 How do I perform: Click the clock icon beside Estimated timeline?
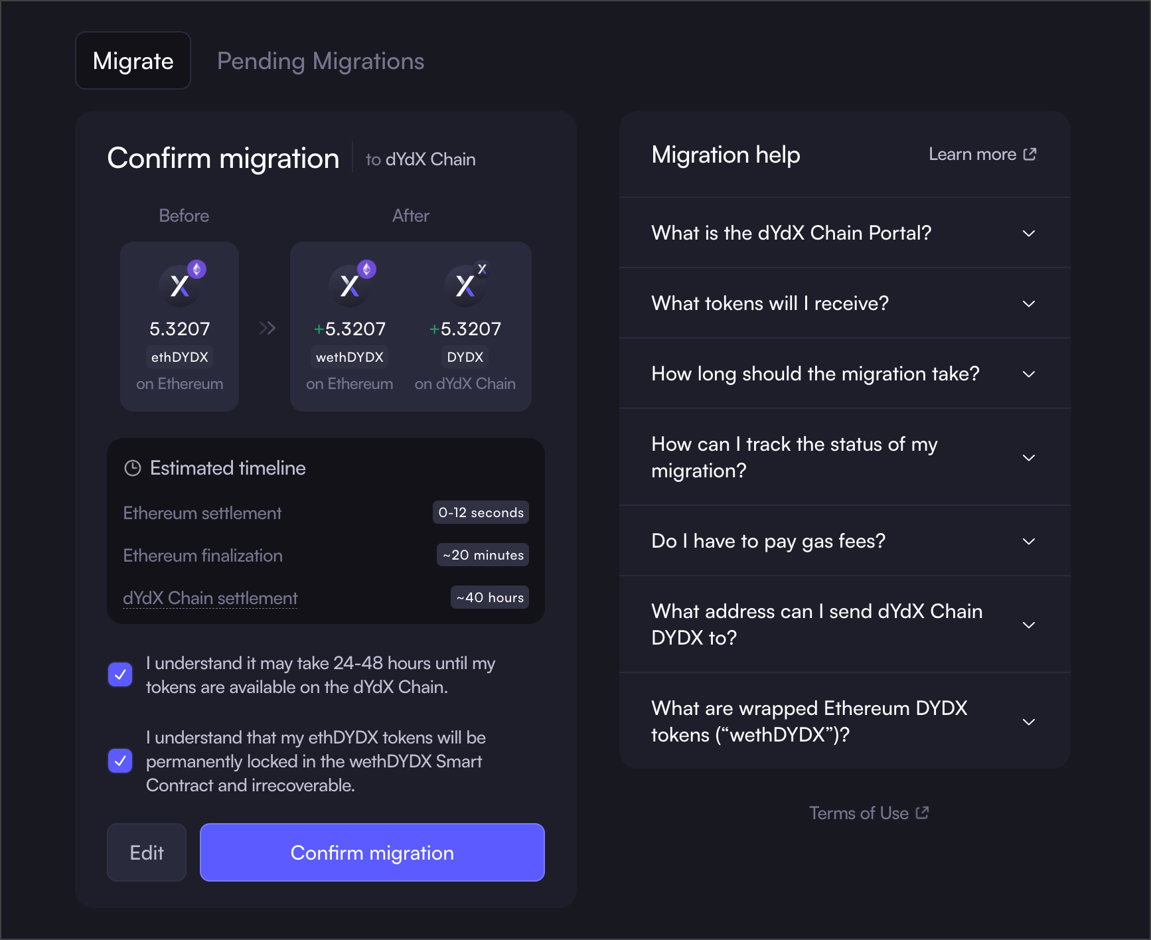click(x=133, y=468)
